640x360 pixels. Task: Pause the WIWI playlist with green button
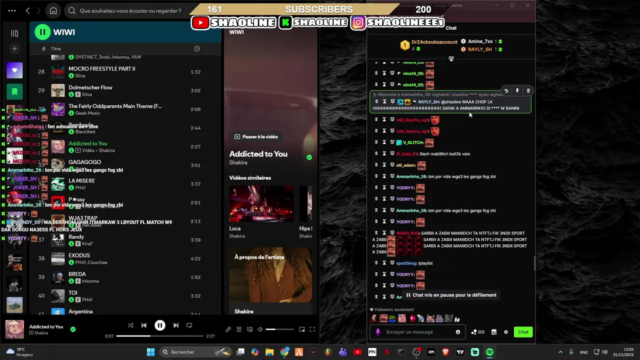click(x=42, y=32)
